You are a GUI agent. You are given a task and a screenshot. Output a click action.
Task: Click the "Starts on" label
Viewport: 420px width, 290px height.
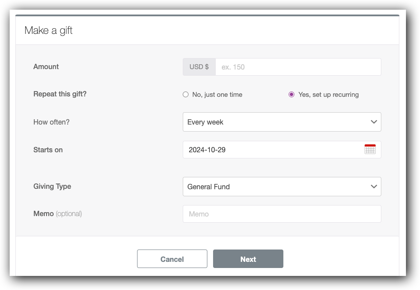48,149
